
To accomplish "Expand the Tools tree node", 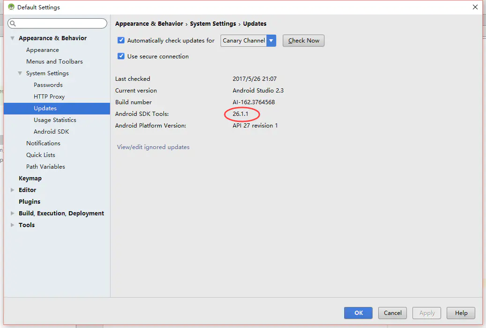I will (x=12, y=225).
